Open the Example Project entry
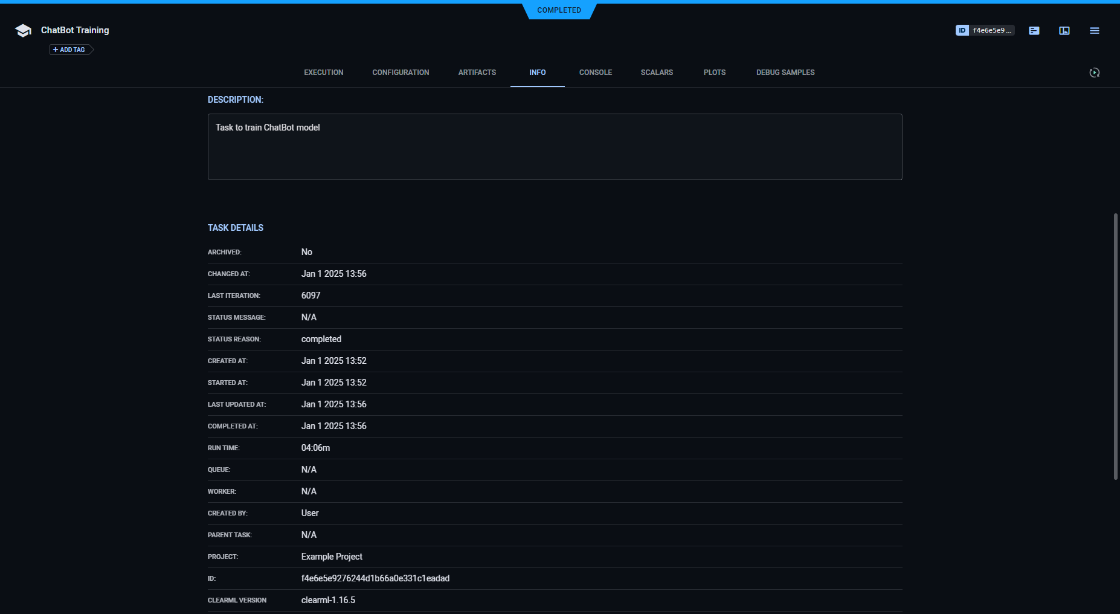The image size is (1120, 614). point(332,556)
